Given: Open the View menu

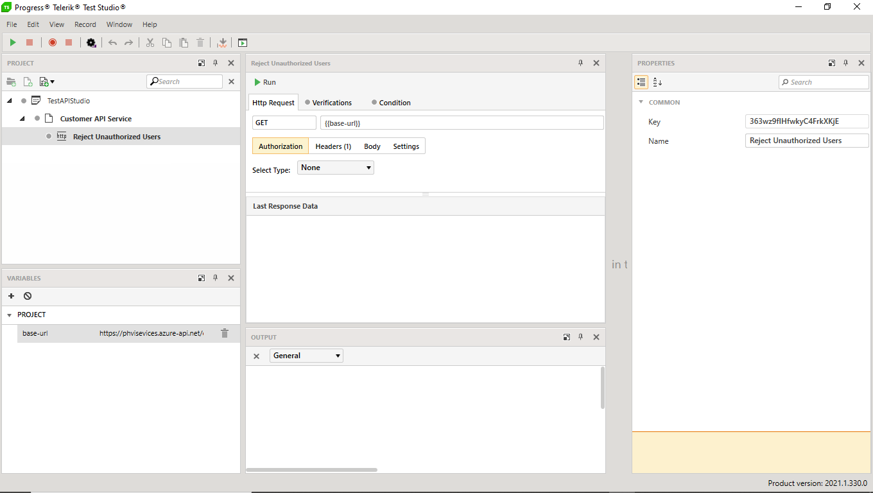Looking at the screenshot, I should pos(57,24).
